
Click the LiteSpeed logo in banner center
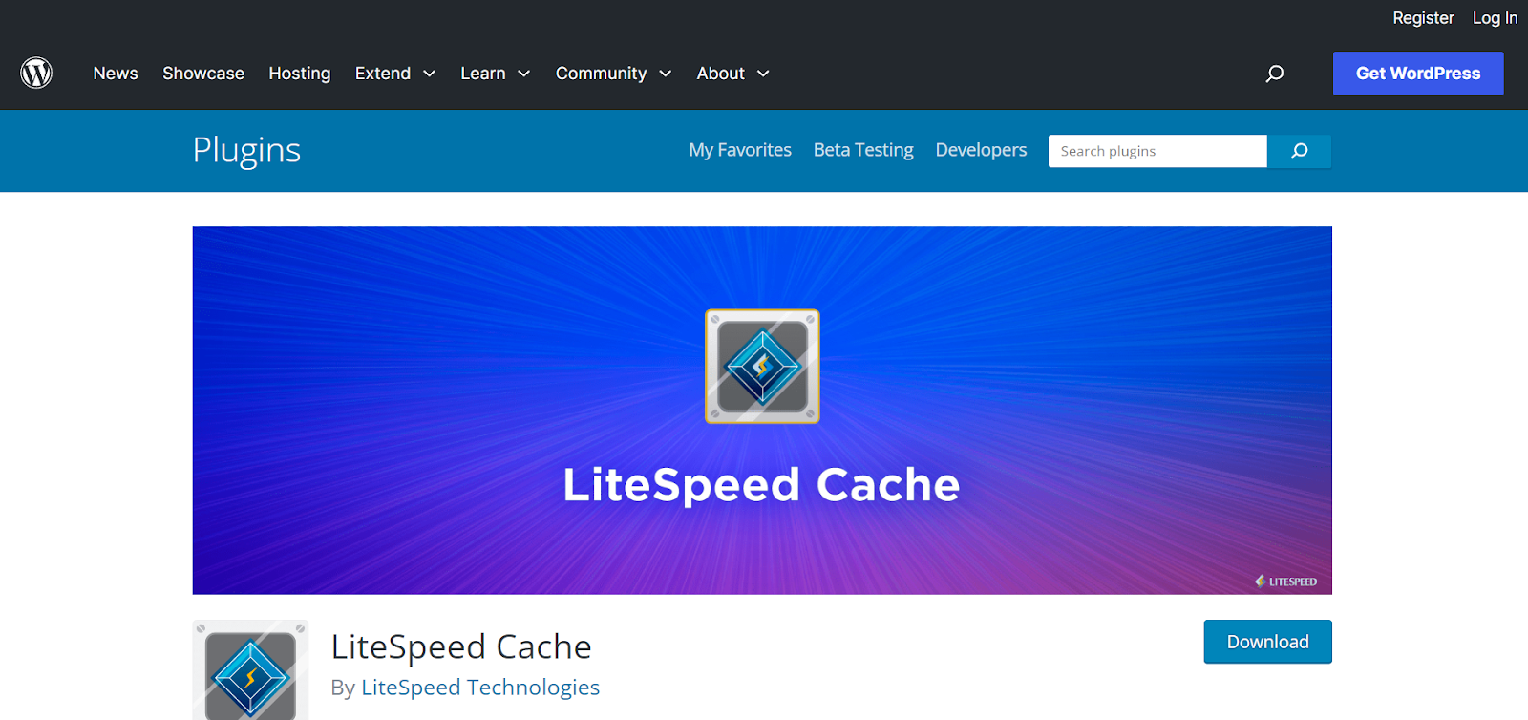pos(762,367)
